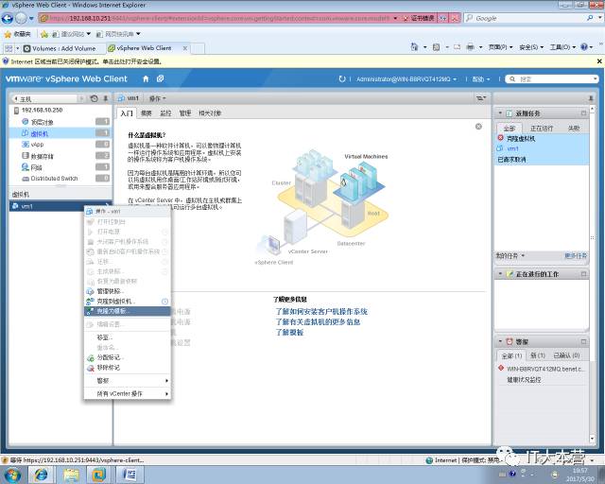Switch to the 入门 tab
This screenshot has height=484, width=605.
[126, 113]
